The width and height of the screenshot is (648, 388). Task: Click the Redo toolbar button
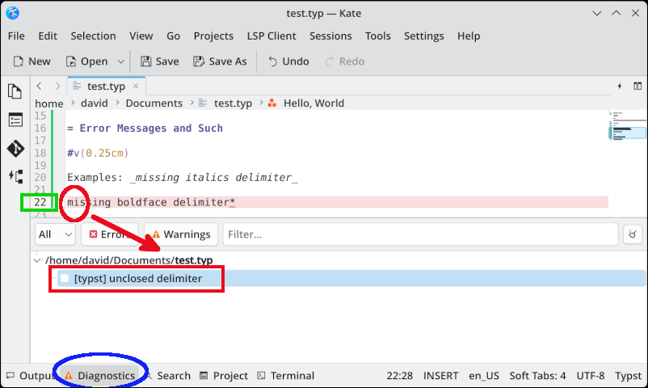(345, 61)
